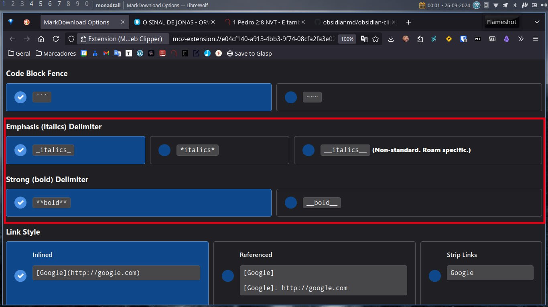Screen dimensions: 548x307
Task: Switch to the 1 Pedro 2:8 NVT tab
Action: 265,22
